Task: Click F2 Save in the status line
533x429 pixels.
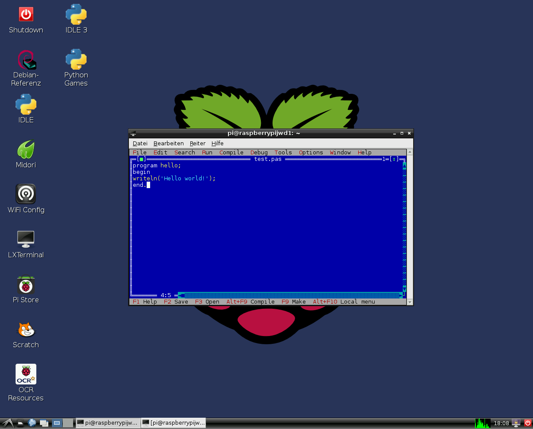Action: [x=176, y=302]
